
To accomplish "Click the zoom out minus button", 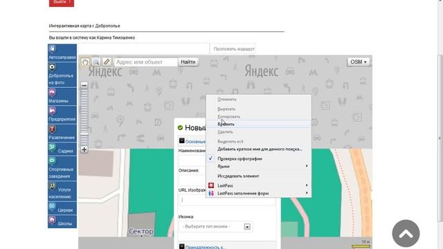I will (84, 85).
